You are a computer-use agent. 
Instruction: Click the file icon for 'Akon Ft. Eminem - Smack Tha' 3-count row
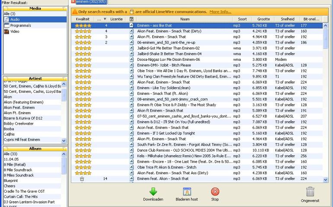[x=131, y=37]
